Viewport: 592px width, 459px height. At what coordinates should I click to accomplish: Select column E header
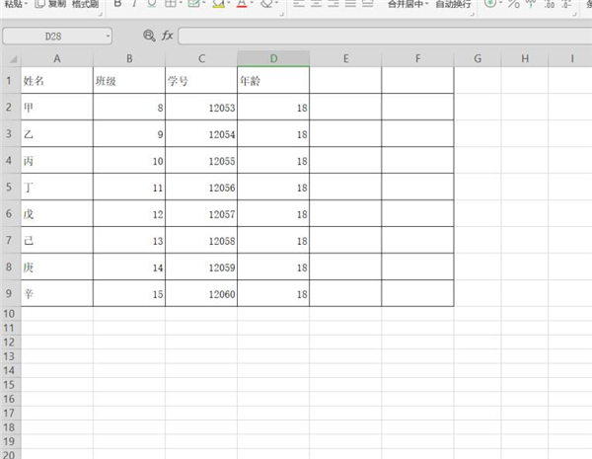pyautogui.click(x=345, y=58)
